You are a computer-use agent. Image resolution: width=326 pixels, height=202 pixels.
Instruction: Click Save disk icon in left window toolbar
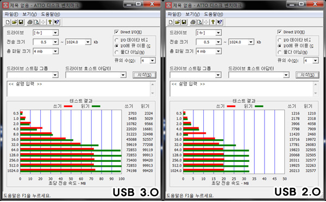[21, 22]
